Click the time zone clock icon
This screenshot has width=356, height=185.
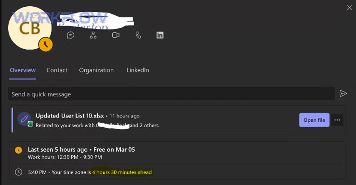[x=18, y=172]
